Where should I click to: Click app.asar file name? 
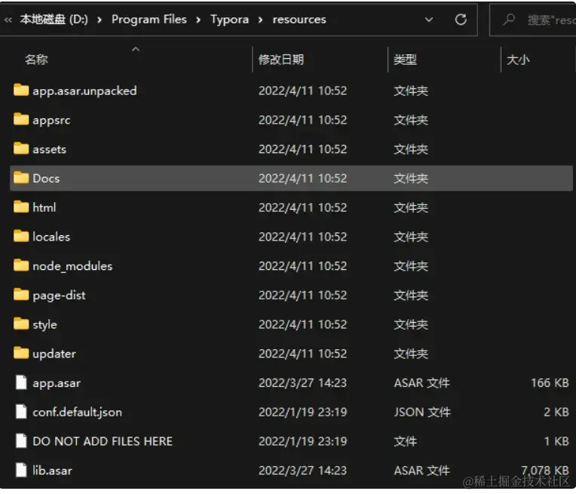pos(57,383)
